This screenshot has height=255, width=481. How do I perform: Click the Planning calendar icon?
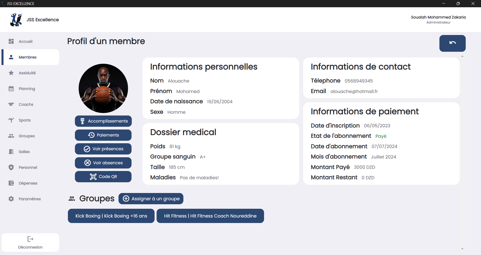(x=11, y=89)
